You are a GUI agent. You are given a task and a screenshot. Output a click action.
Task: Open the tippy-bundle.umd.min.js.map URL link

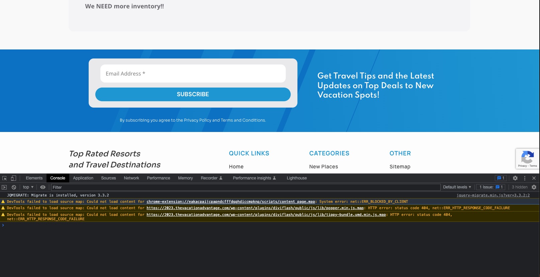(x=266, y=215)
